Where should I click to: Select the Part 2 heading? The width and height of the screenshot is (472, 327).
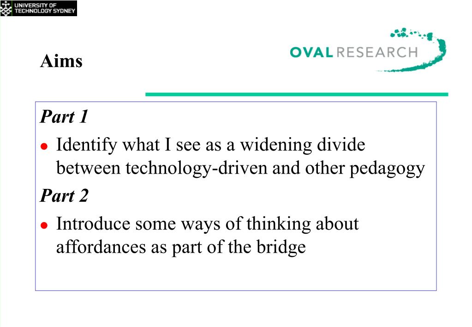coord(64,195)
